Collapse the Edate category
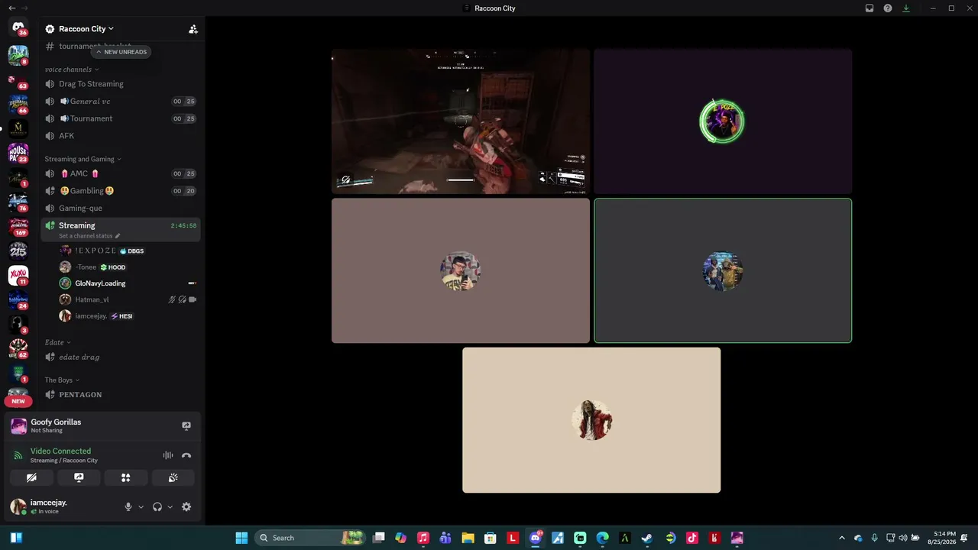978x550 pixels. tap(57, 342)
